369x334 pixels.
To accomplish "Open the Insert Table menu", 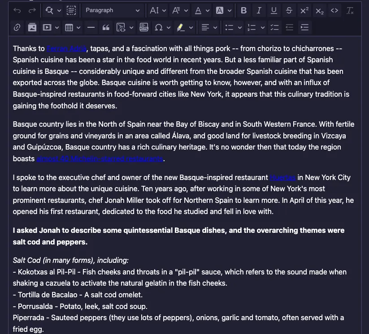I will coord(73,27).
